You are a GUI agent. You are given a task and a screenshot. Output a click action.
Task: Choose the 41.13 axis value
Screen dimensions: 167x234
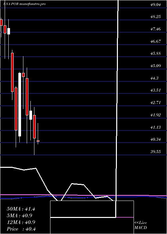155,127
